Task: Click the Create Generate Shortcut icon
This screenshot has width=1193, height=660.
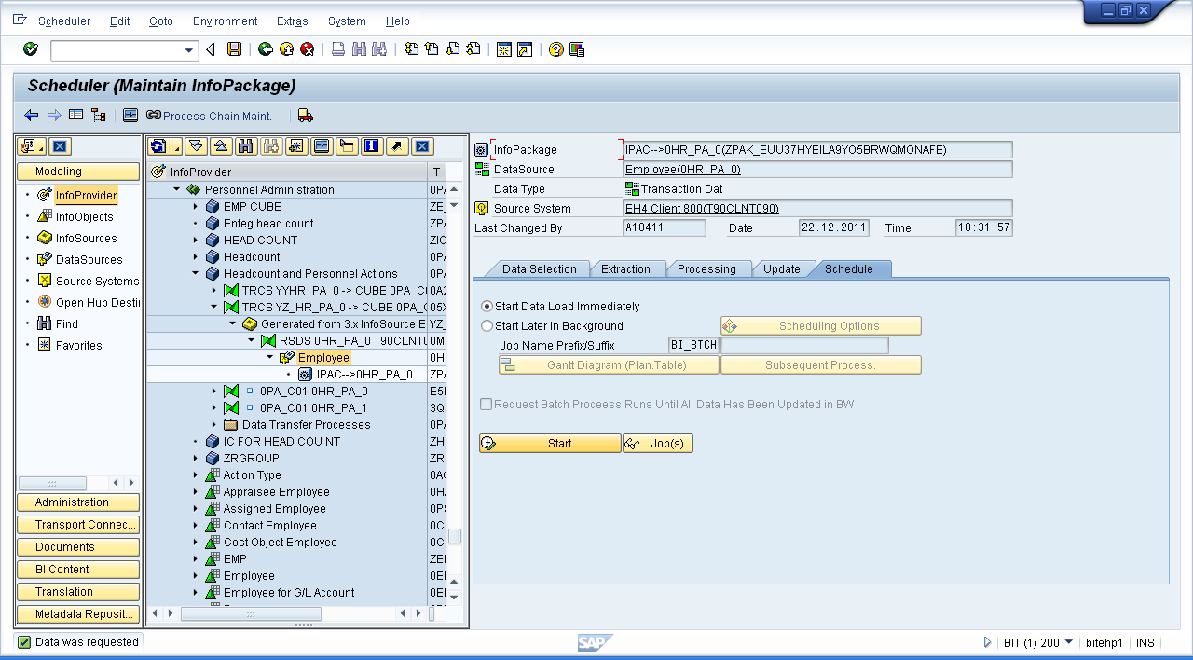Action: (x=525, y=49)
